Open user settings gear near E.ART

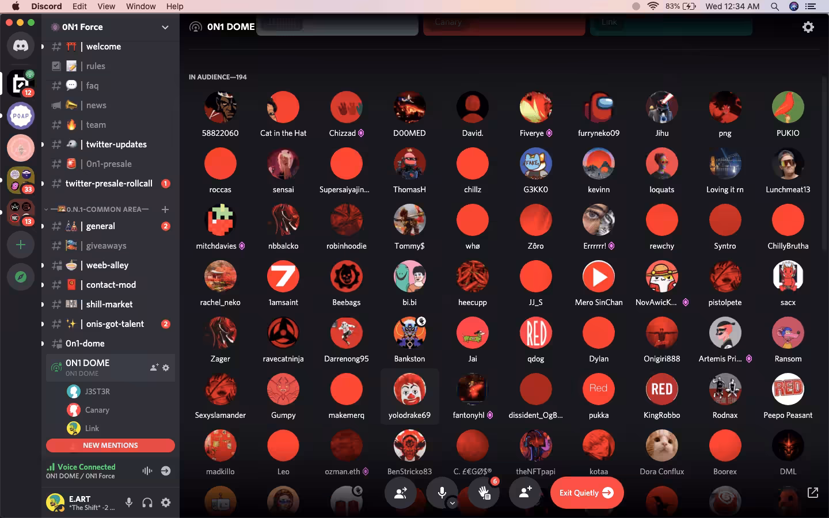[166, 502]
